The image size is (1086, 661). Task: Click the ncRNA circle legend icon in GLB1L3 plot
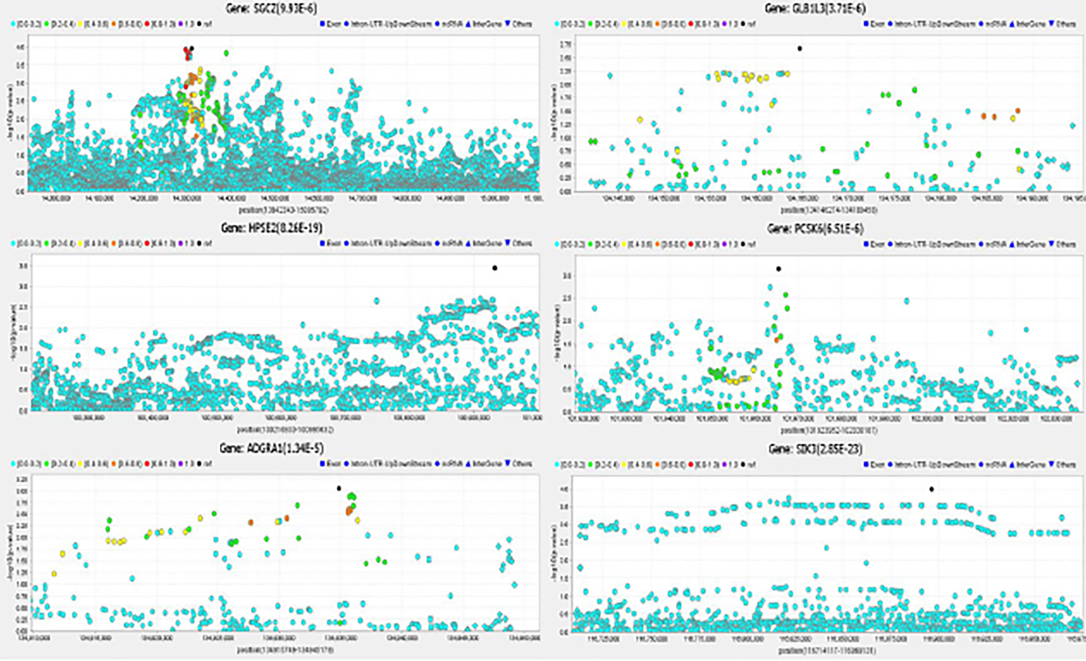981,24
